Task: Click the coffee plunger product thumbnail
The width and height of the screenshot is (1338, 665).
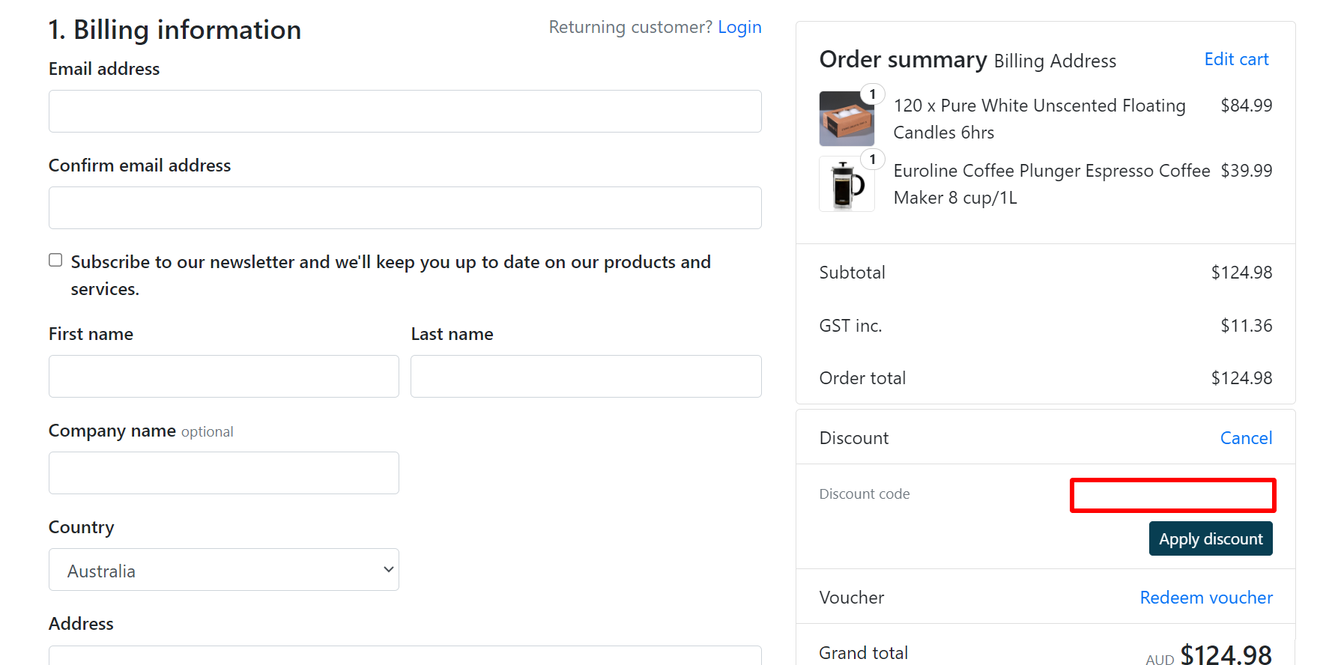Action: 846,183
